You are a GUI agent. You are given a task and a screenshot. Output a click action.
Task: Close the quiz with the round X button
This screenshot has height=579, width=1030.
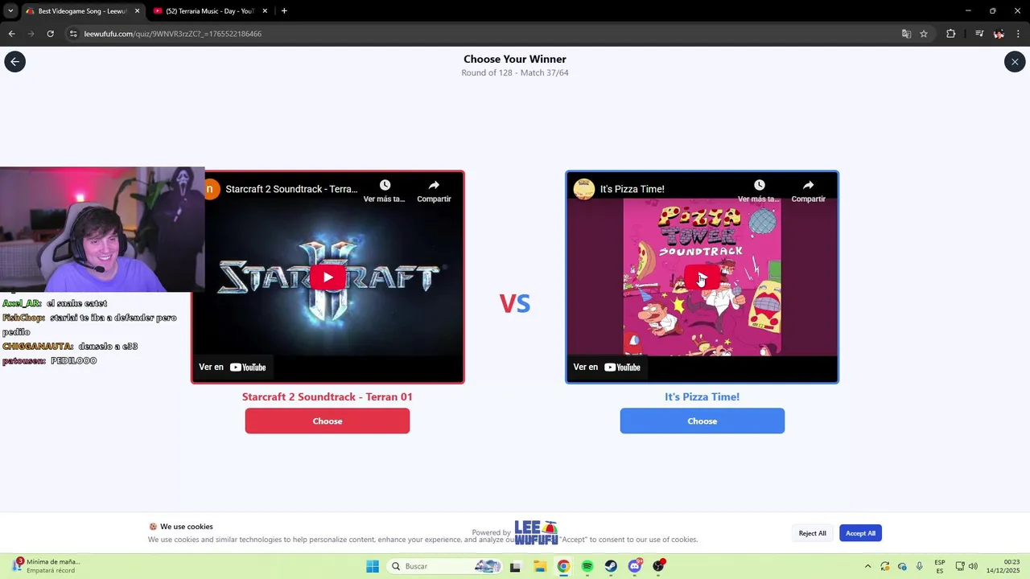click(1015, 62)
